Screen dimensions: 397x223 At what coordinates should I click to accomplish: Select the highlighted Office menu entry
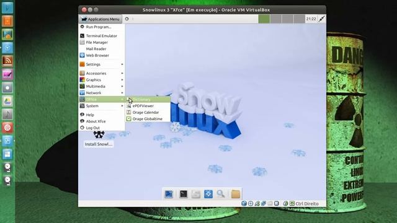[x=102, y=99]
